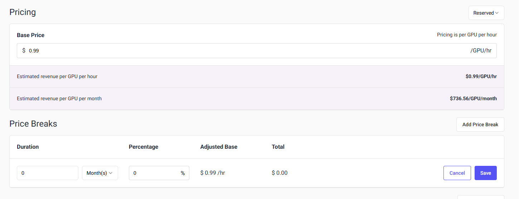Open the Reserved pricing type dropdown

(x=486, y=13)
